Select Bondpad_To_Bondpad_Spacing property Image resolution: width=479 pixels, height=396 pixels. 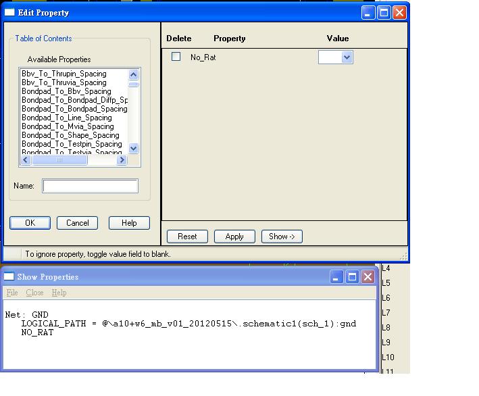point(74,109)
